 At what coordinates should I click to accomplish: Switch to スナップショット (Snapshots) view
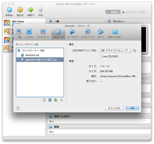point(134,12)
